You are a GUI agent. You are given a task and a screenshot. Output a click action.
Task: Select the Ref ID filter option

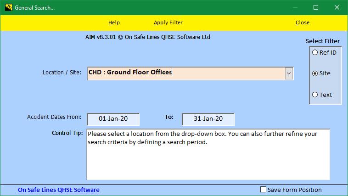[324, 53]
